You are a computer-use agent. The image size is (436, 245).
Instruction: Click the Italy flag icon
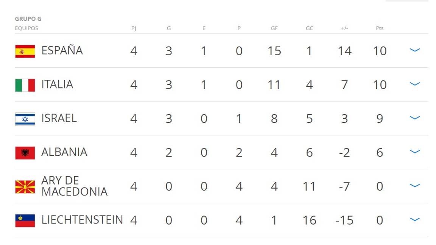point(25,85)
